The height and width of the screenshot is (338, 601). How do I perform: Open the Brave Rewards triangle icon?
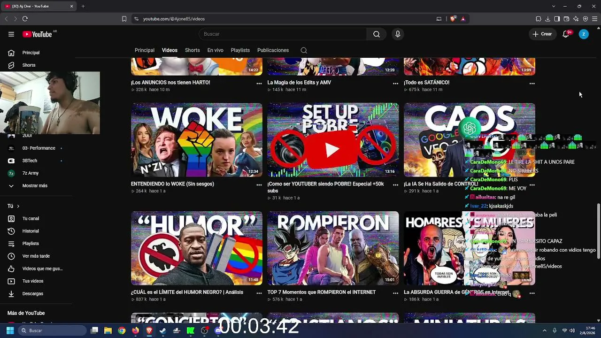click(x=463, y=19)
